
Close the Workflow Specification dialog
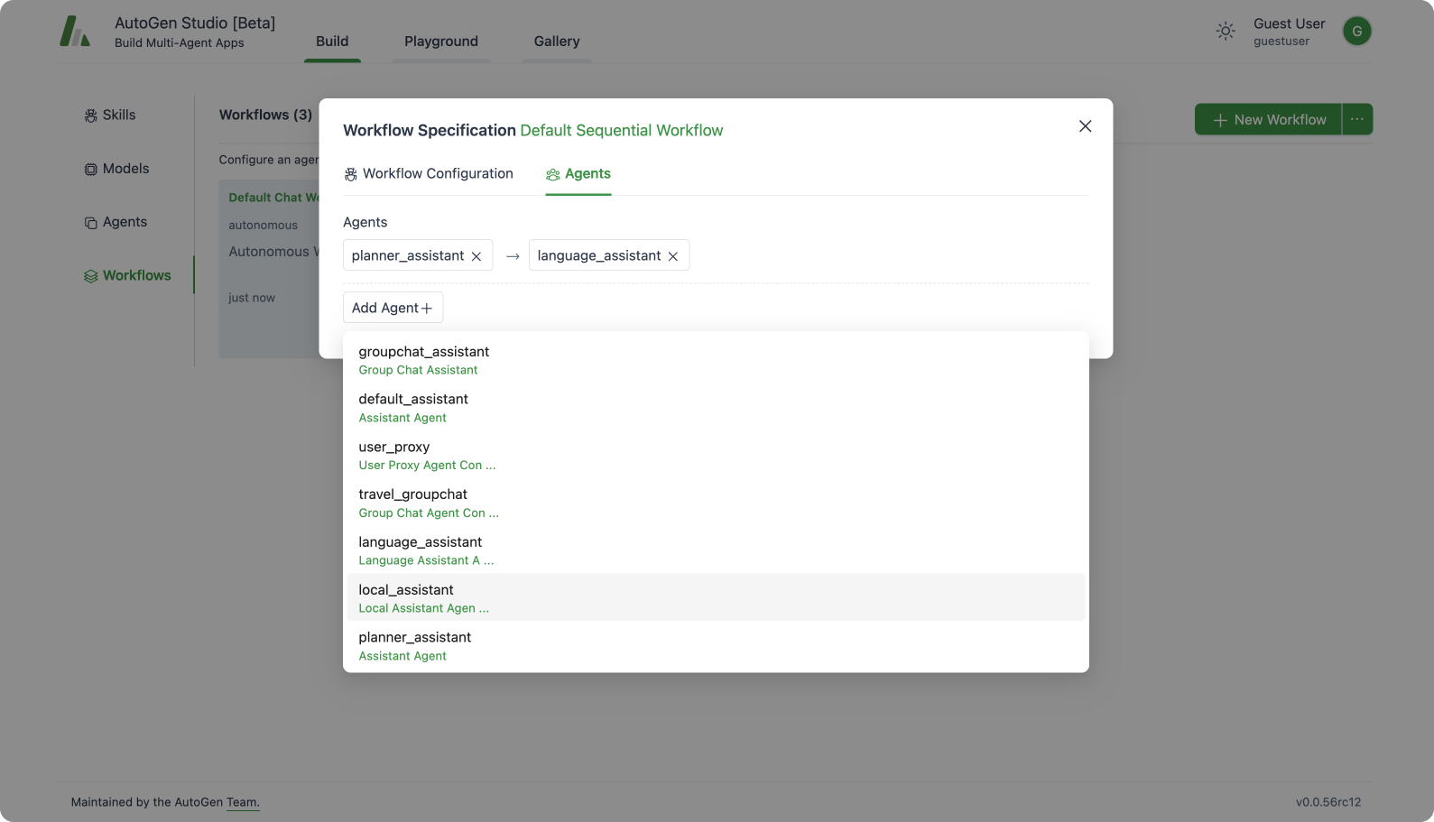(x=1086, y=126)
